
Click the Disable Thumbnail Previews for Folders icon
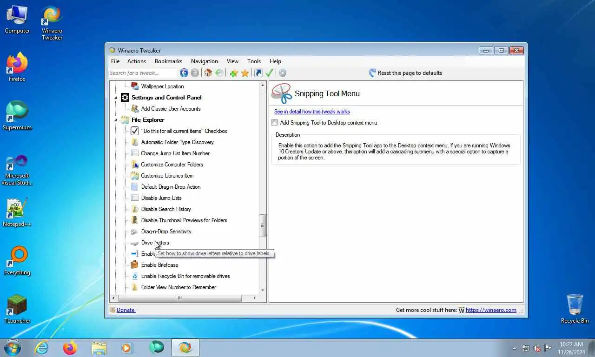(x=135, y=220)
